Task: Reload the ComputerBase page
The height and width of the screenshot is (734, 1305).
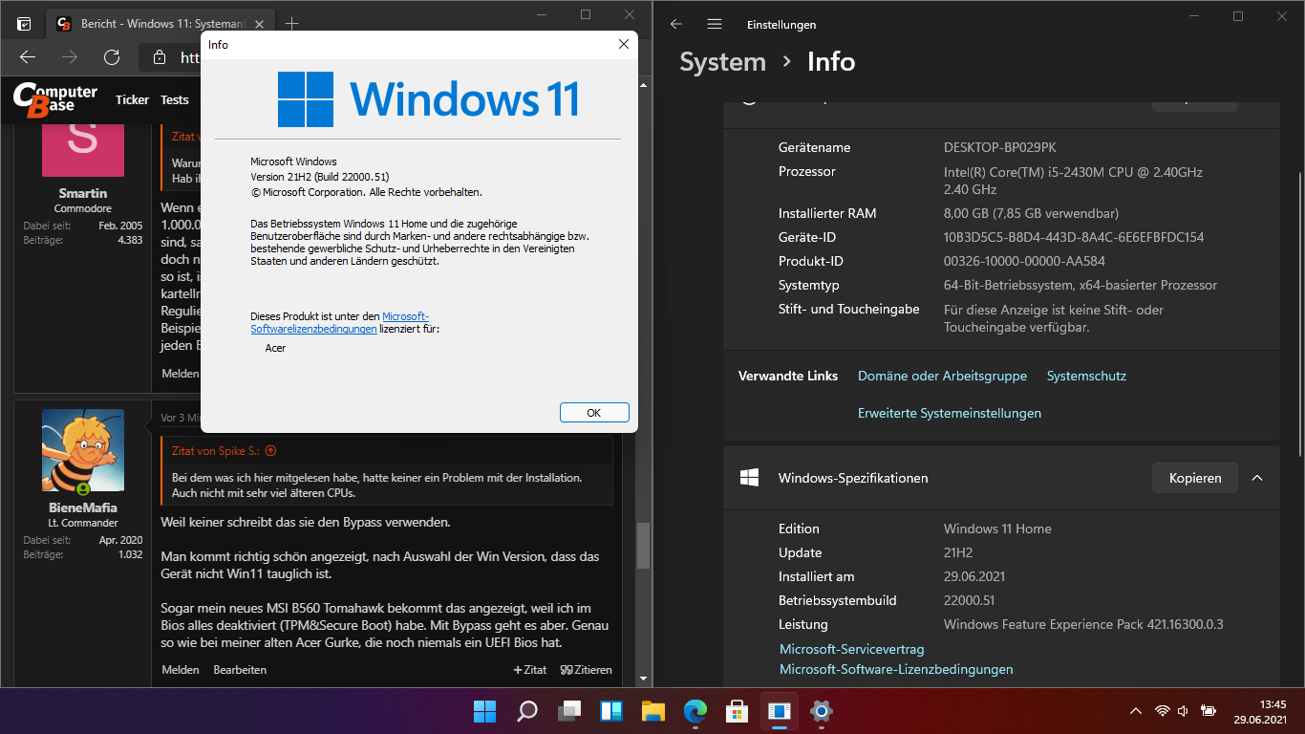Action: 112,57
